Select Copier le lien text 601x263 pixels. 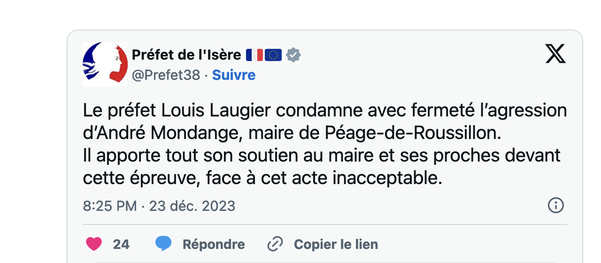[x=336, y=244]
